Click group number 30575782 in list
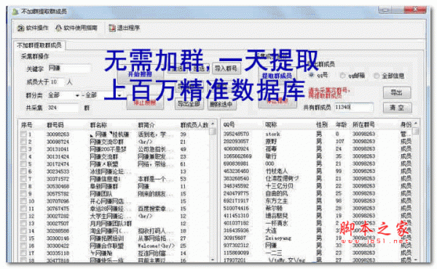This screenshot has height=269, width=437. coord(58,194)
